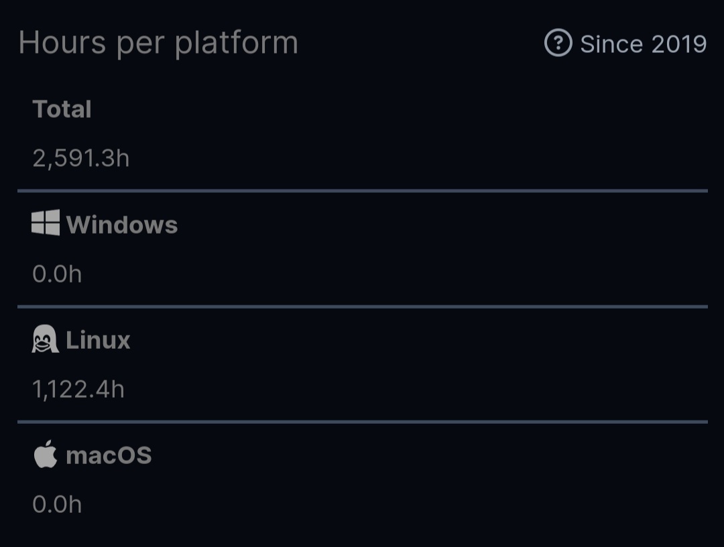Select the 'Since 2019' label
Screen dimensions: 724x547
pos(643,44)
